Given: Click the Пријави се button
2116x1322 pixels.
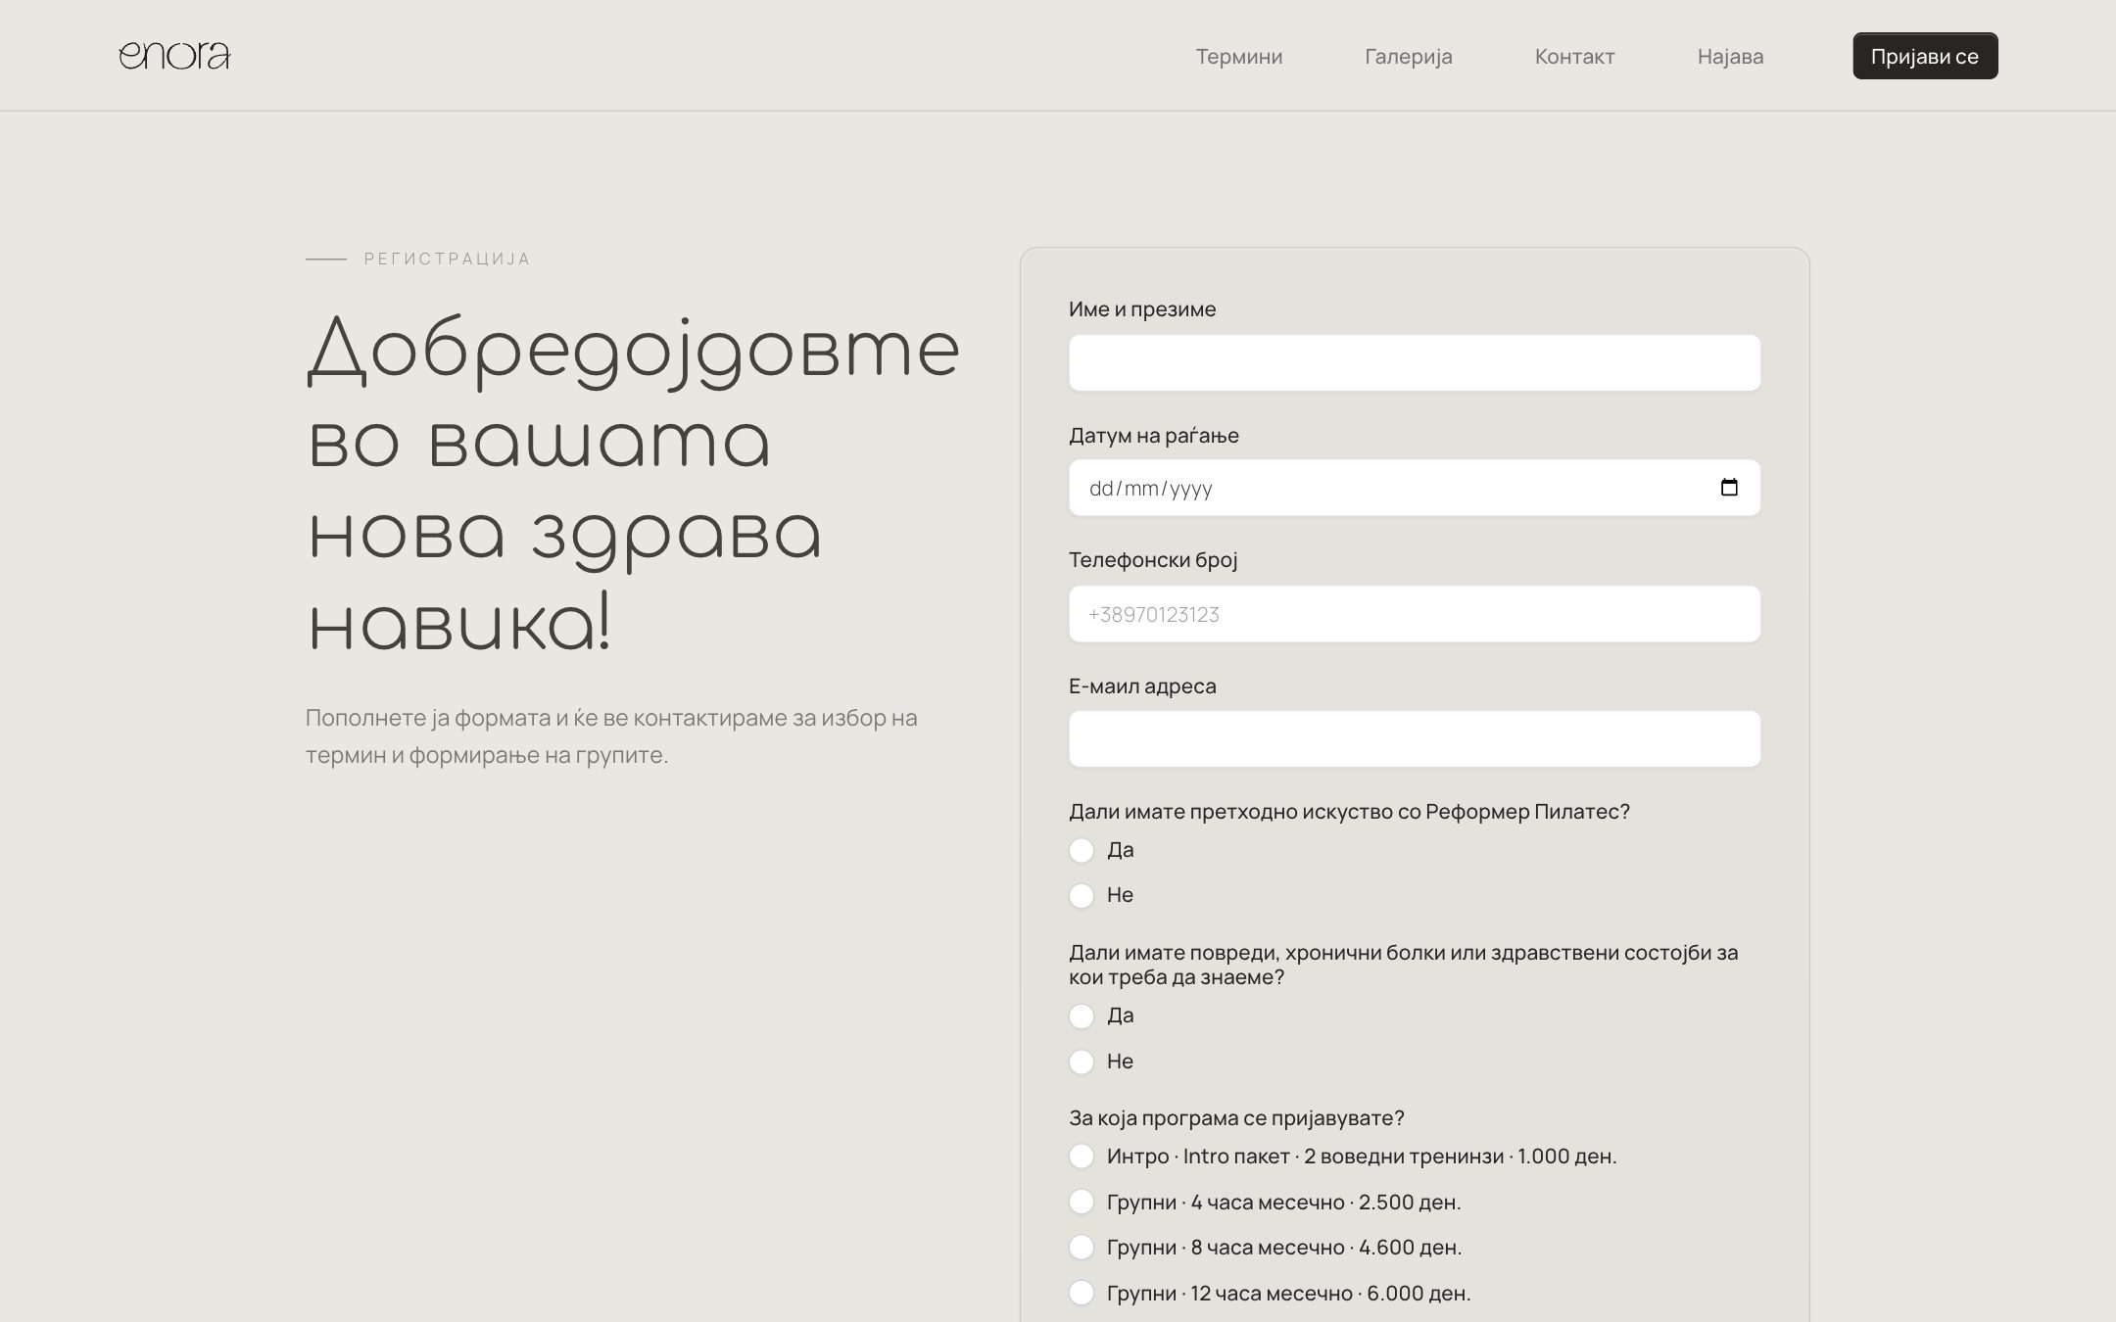Looking at the screenshot, I should (x=1925, y=56).
